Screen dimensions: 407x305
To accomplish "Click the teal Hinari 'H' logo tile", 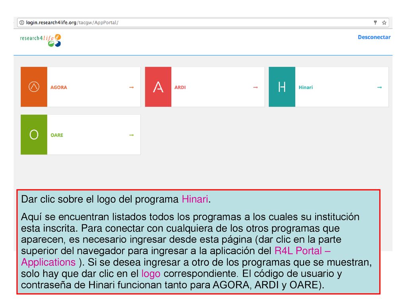I will click(x=282, y=87).
